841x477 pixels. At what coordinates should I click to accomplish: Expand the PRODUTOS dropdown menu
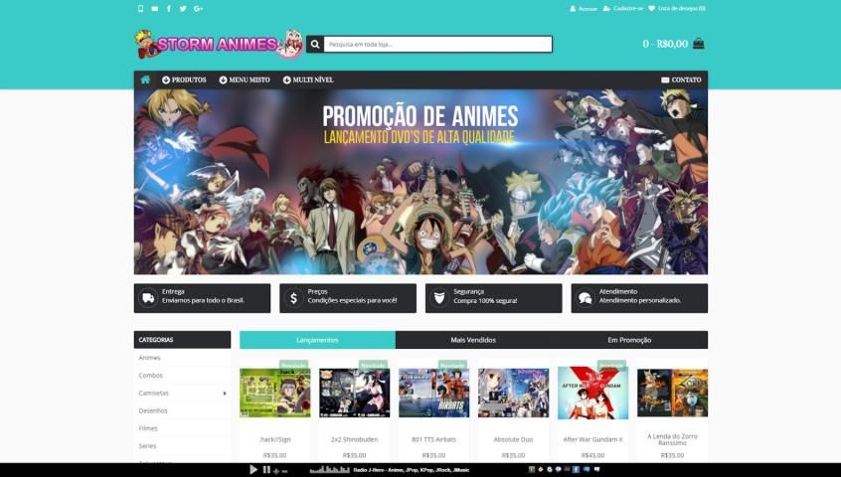pyautogui.click(x=184, y=79)
